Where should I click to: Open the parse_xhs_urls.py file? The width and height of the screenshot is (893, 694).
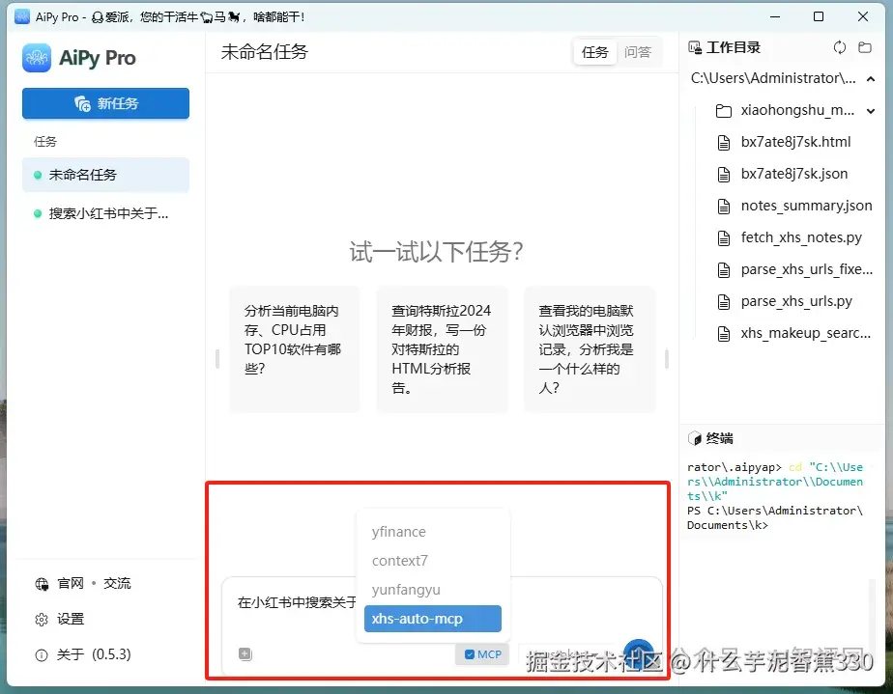(796, 301)
